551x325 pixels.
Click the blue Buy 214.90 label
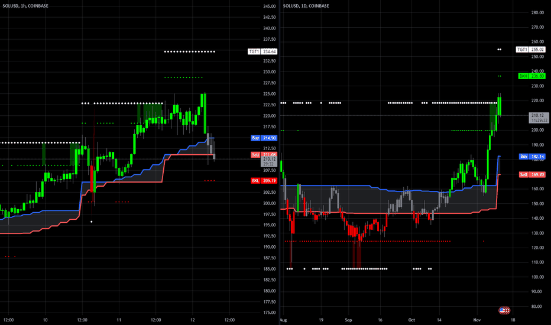click(264, 138)
